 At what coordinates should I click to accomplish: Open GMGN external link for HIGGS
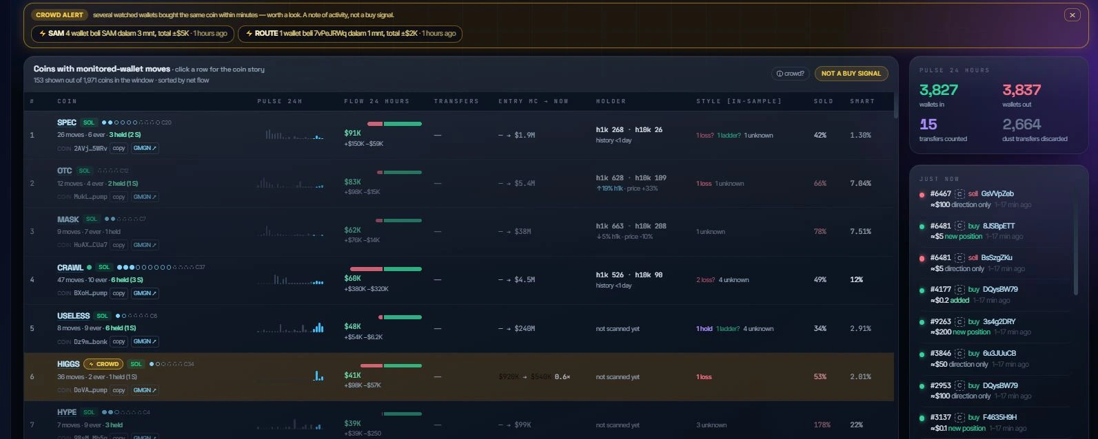point(145,390)
